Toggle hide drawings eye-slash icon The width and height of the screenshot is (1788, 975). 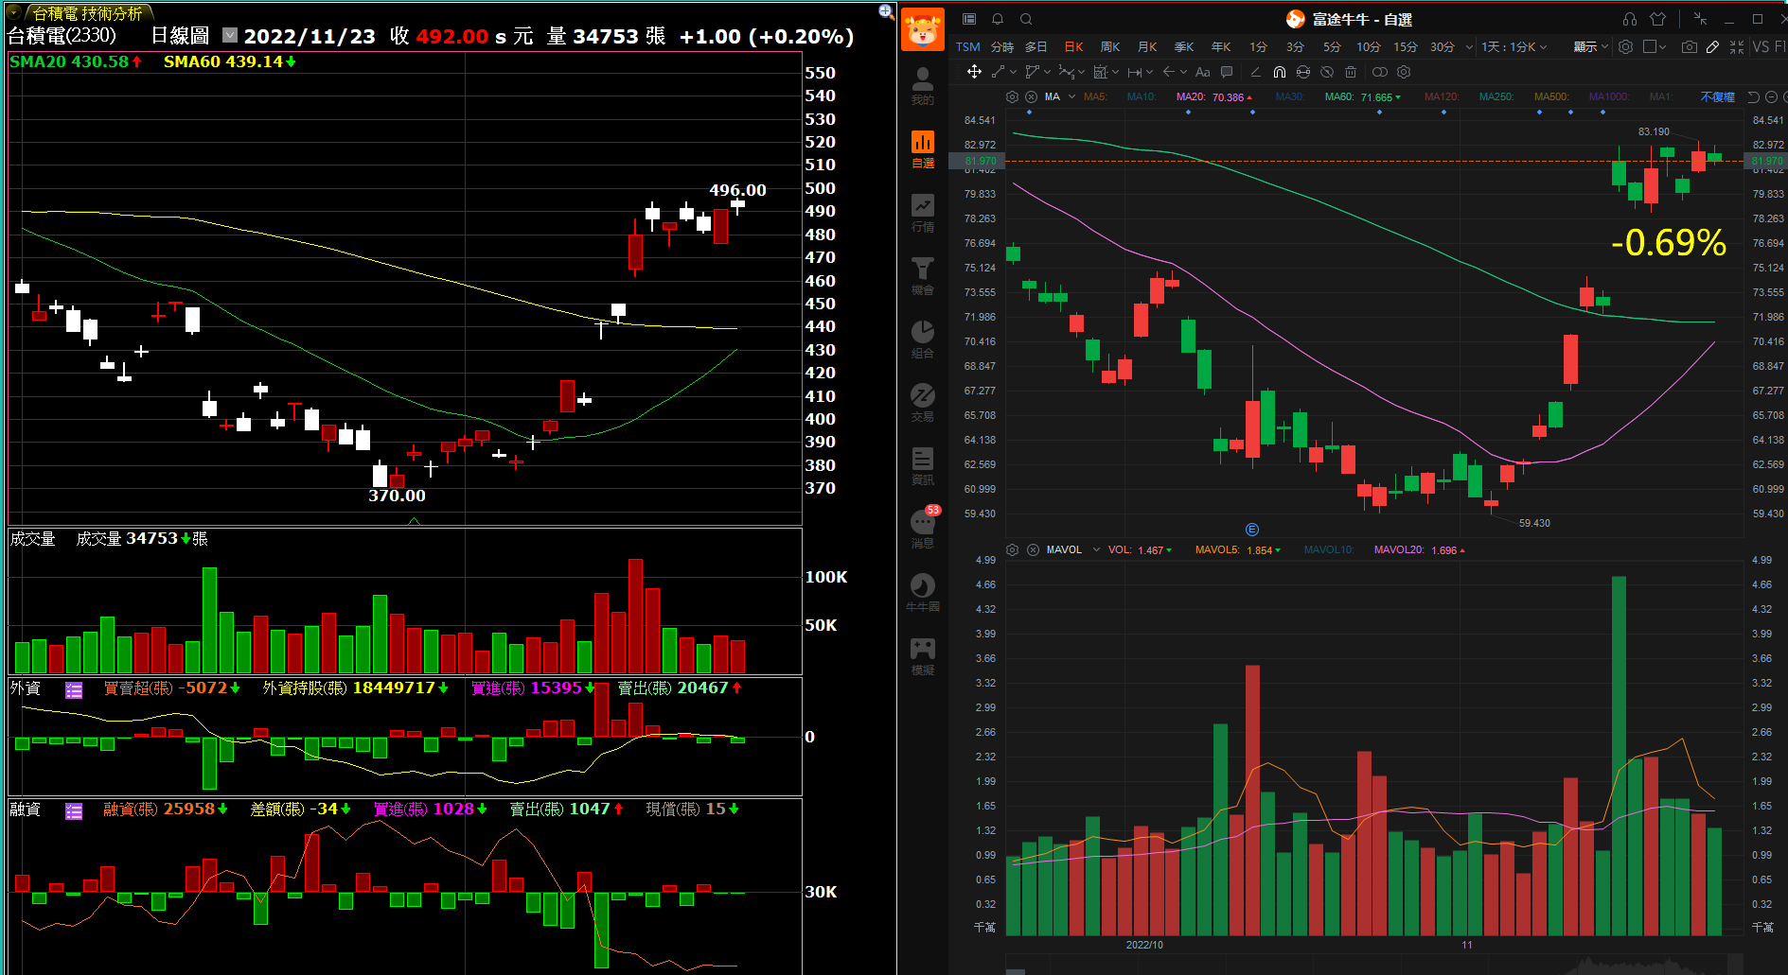(1327, 72)
